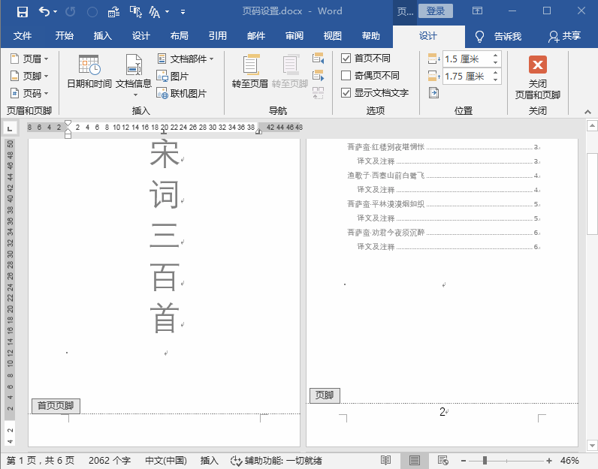This screenshot has height=469, width=598.
Task: Toggle Show Document Text checkbox
Action: (x=346, y=92)
